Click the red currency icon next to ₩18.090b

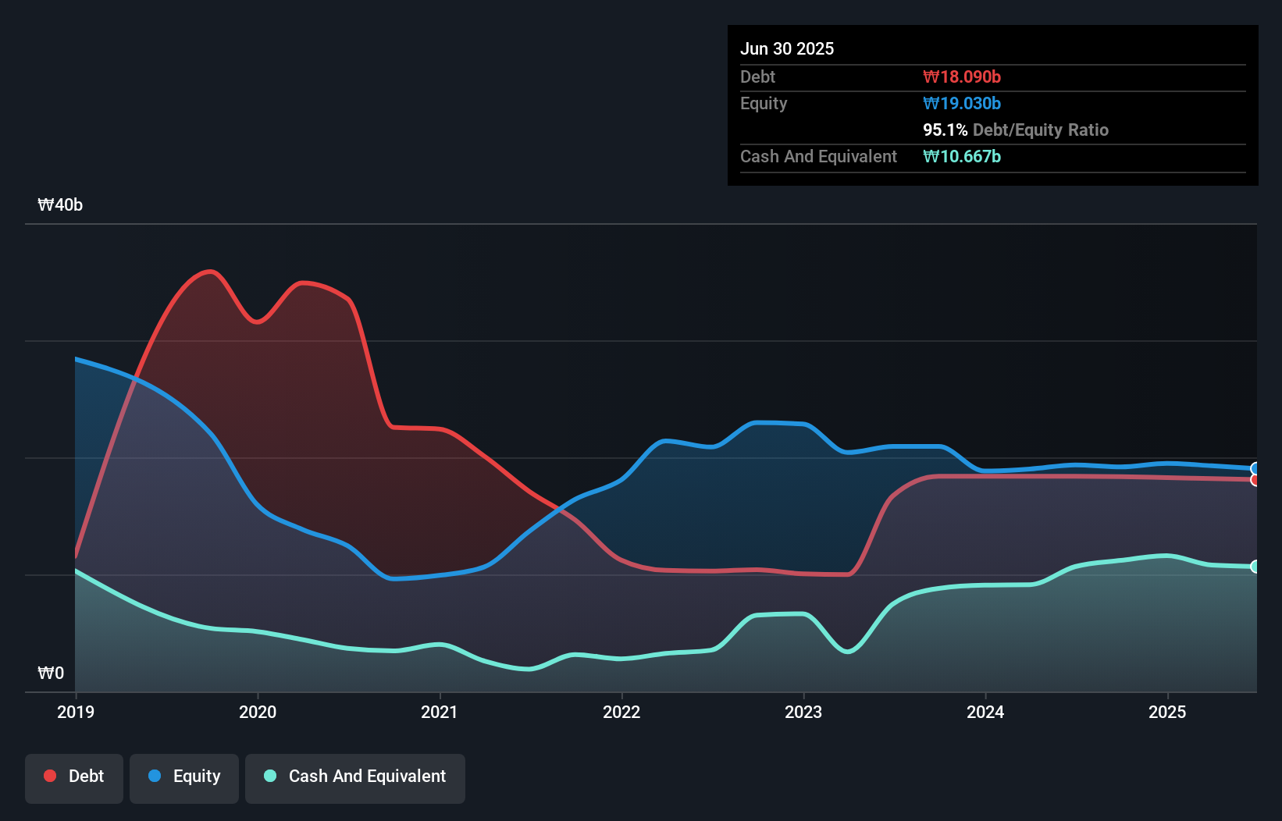pos(930,76)
